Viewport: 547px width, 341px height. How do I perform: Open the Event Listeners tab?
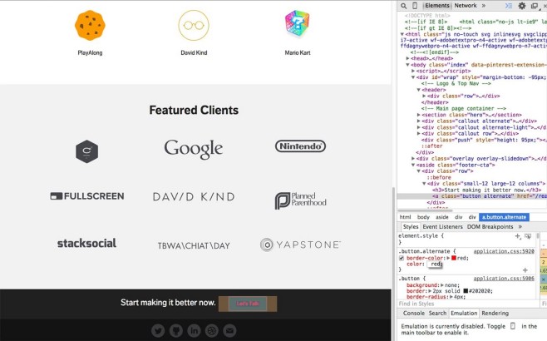(x=443, y=227)
